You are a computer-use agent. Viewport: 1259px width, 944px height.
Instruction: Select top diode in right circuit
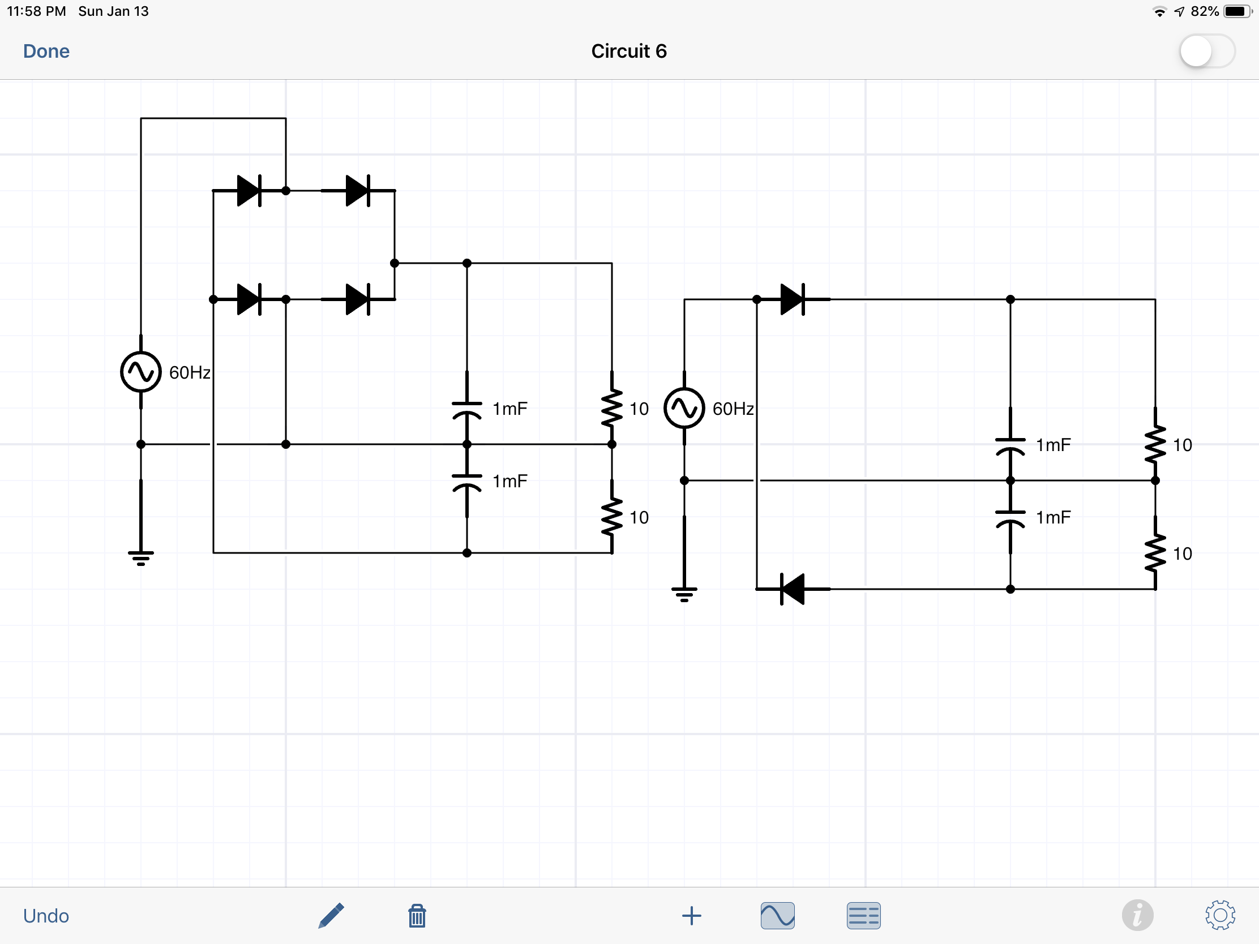click(x=793, y=299)
